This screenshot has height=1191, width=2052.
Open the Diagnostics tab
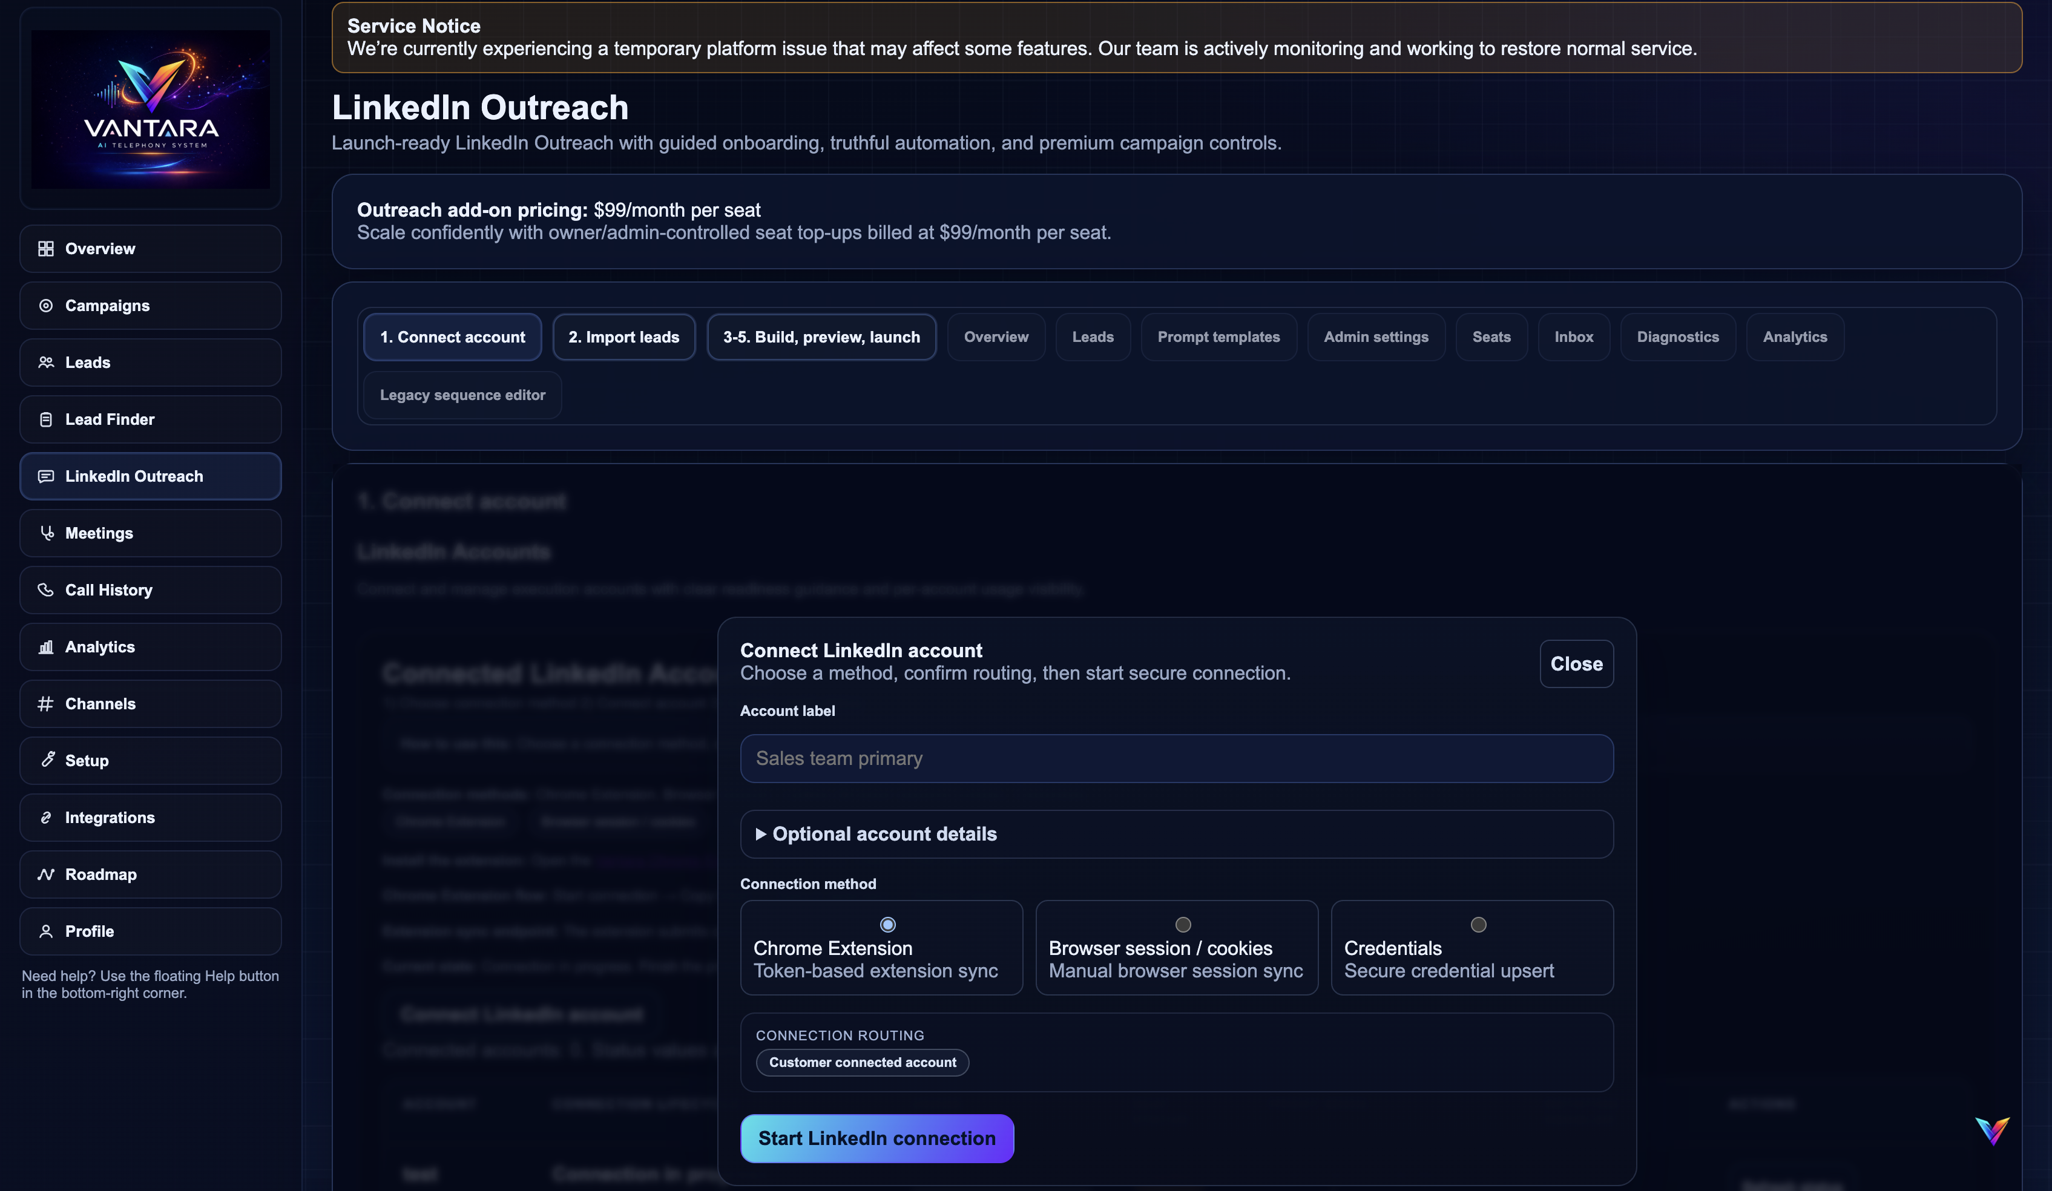1677,337
